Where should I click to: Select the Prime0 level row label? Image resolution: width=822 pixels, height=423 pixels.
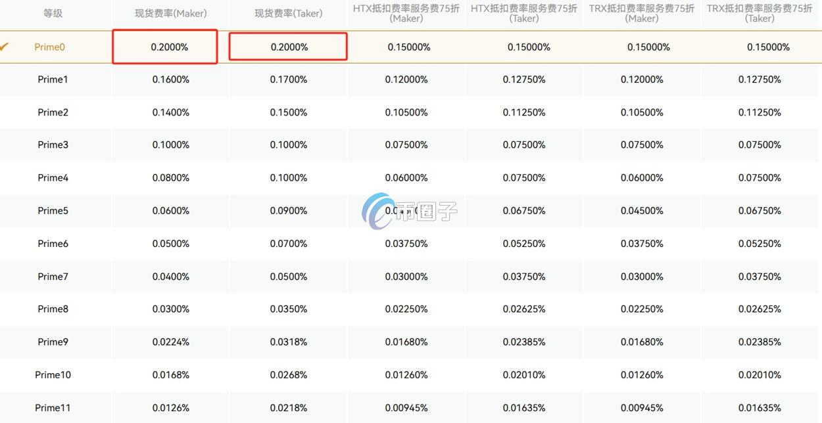[x=50, y=47]
